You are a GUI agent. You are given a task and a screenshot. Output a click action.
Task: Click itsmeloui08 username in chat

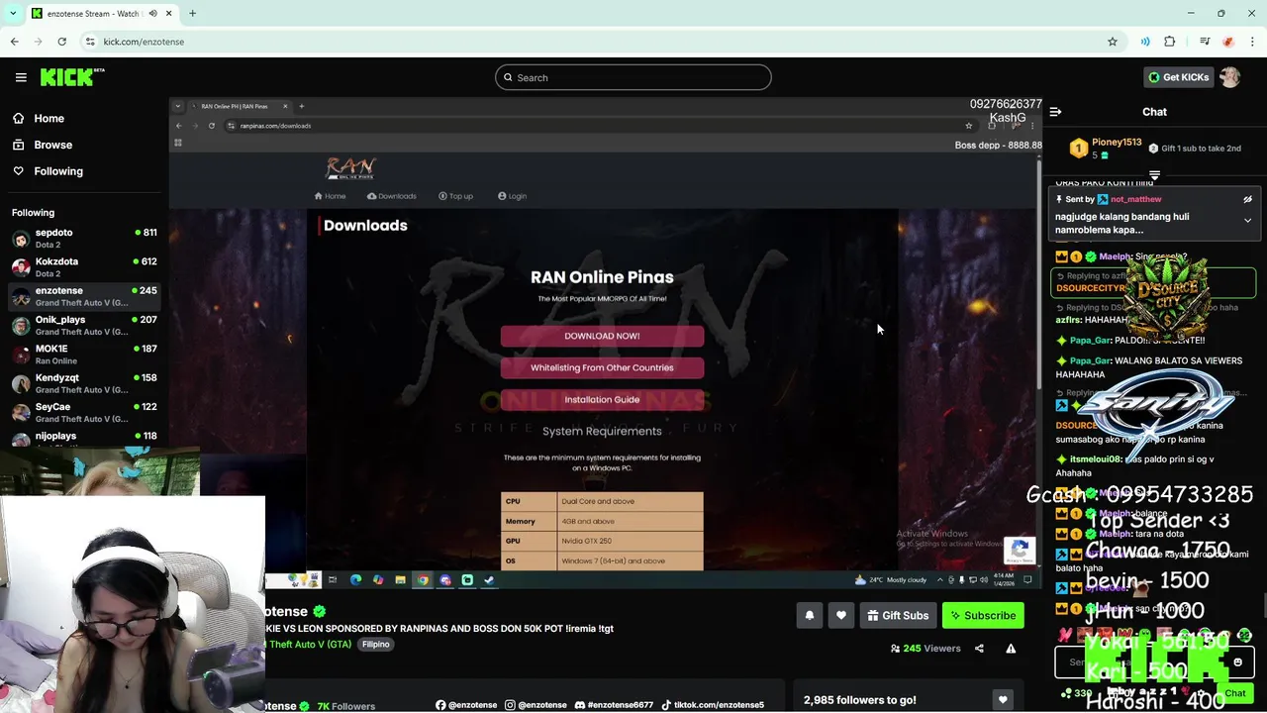click(1096, 459)
